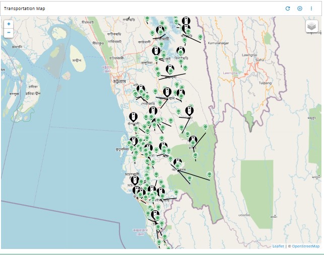324x255 pixels.
Task: Refresh the Transportation Map panel
Action: point(288,9)
